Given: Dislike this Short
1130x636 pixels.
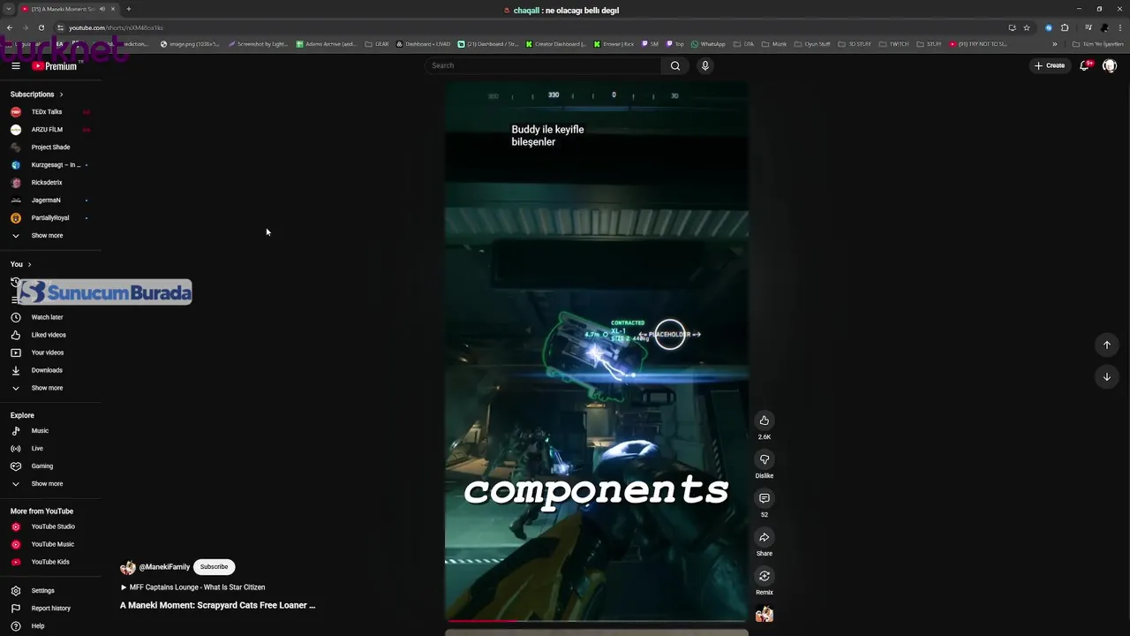Looking at the screenshot, I should coord(765,459).
